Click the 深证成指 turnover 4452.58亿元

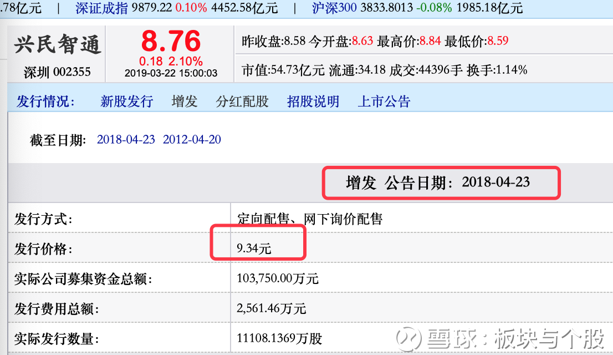pos(245,8)
